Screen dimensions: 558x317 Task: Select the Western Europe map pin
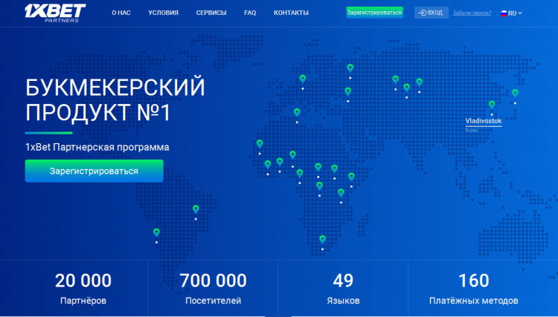pyautogui.click(x=303, y=79)
